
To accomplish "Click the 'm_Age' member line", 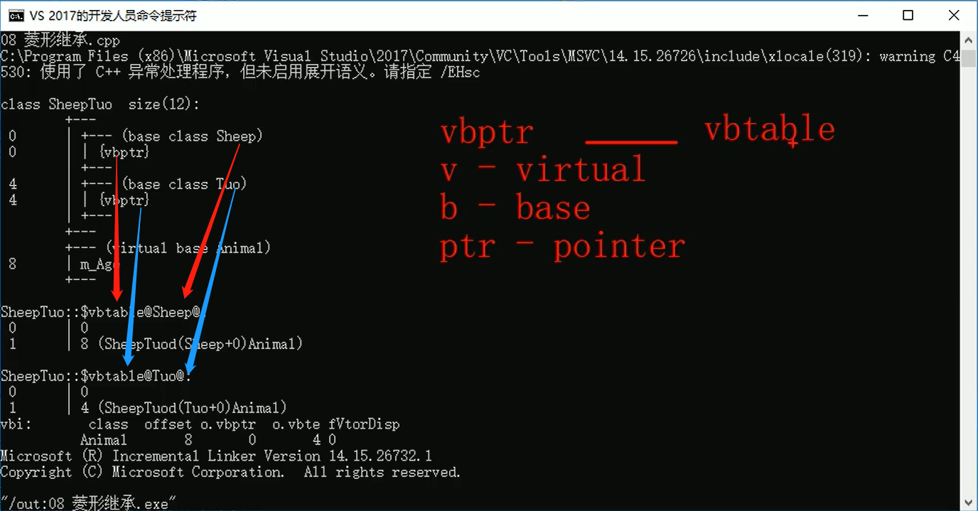I will click(x=100, y=264).
